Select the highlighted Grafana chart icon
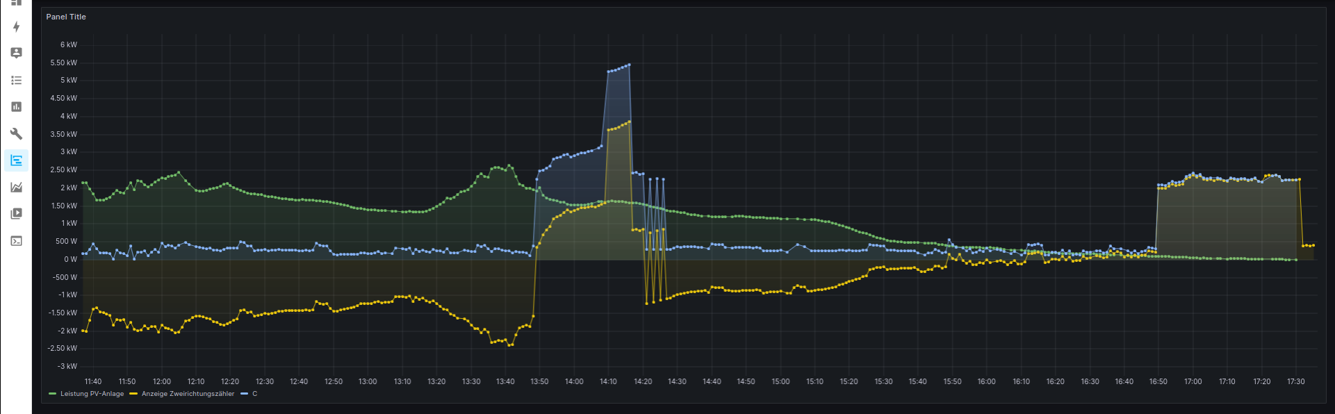1335x414 pixels. [x=16, y=160]
